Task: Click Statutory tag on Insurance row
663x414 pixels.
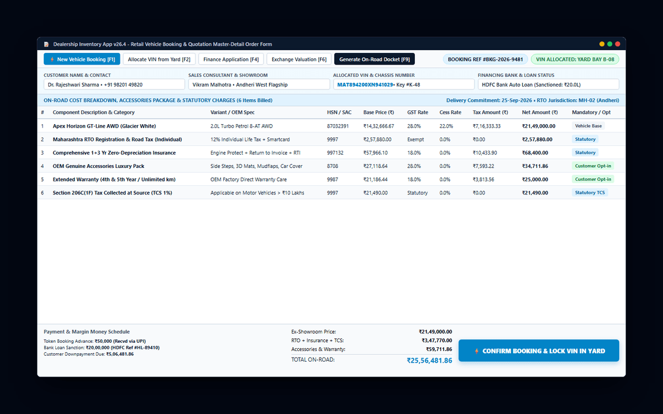Action: tap(585, 152)
